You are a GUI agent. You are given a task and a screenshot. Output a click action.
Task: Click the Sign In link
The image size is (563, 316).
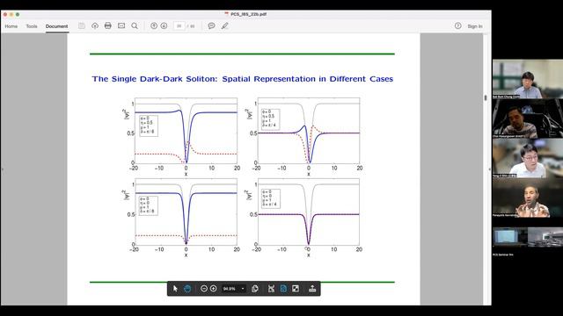pyautogui.click(x=475, y=26)
